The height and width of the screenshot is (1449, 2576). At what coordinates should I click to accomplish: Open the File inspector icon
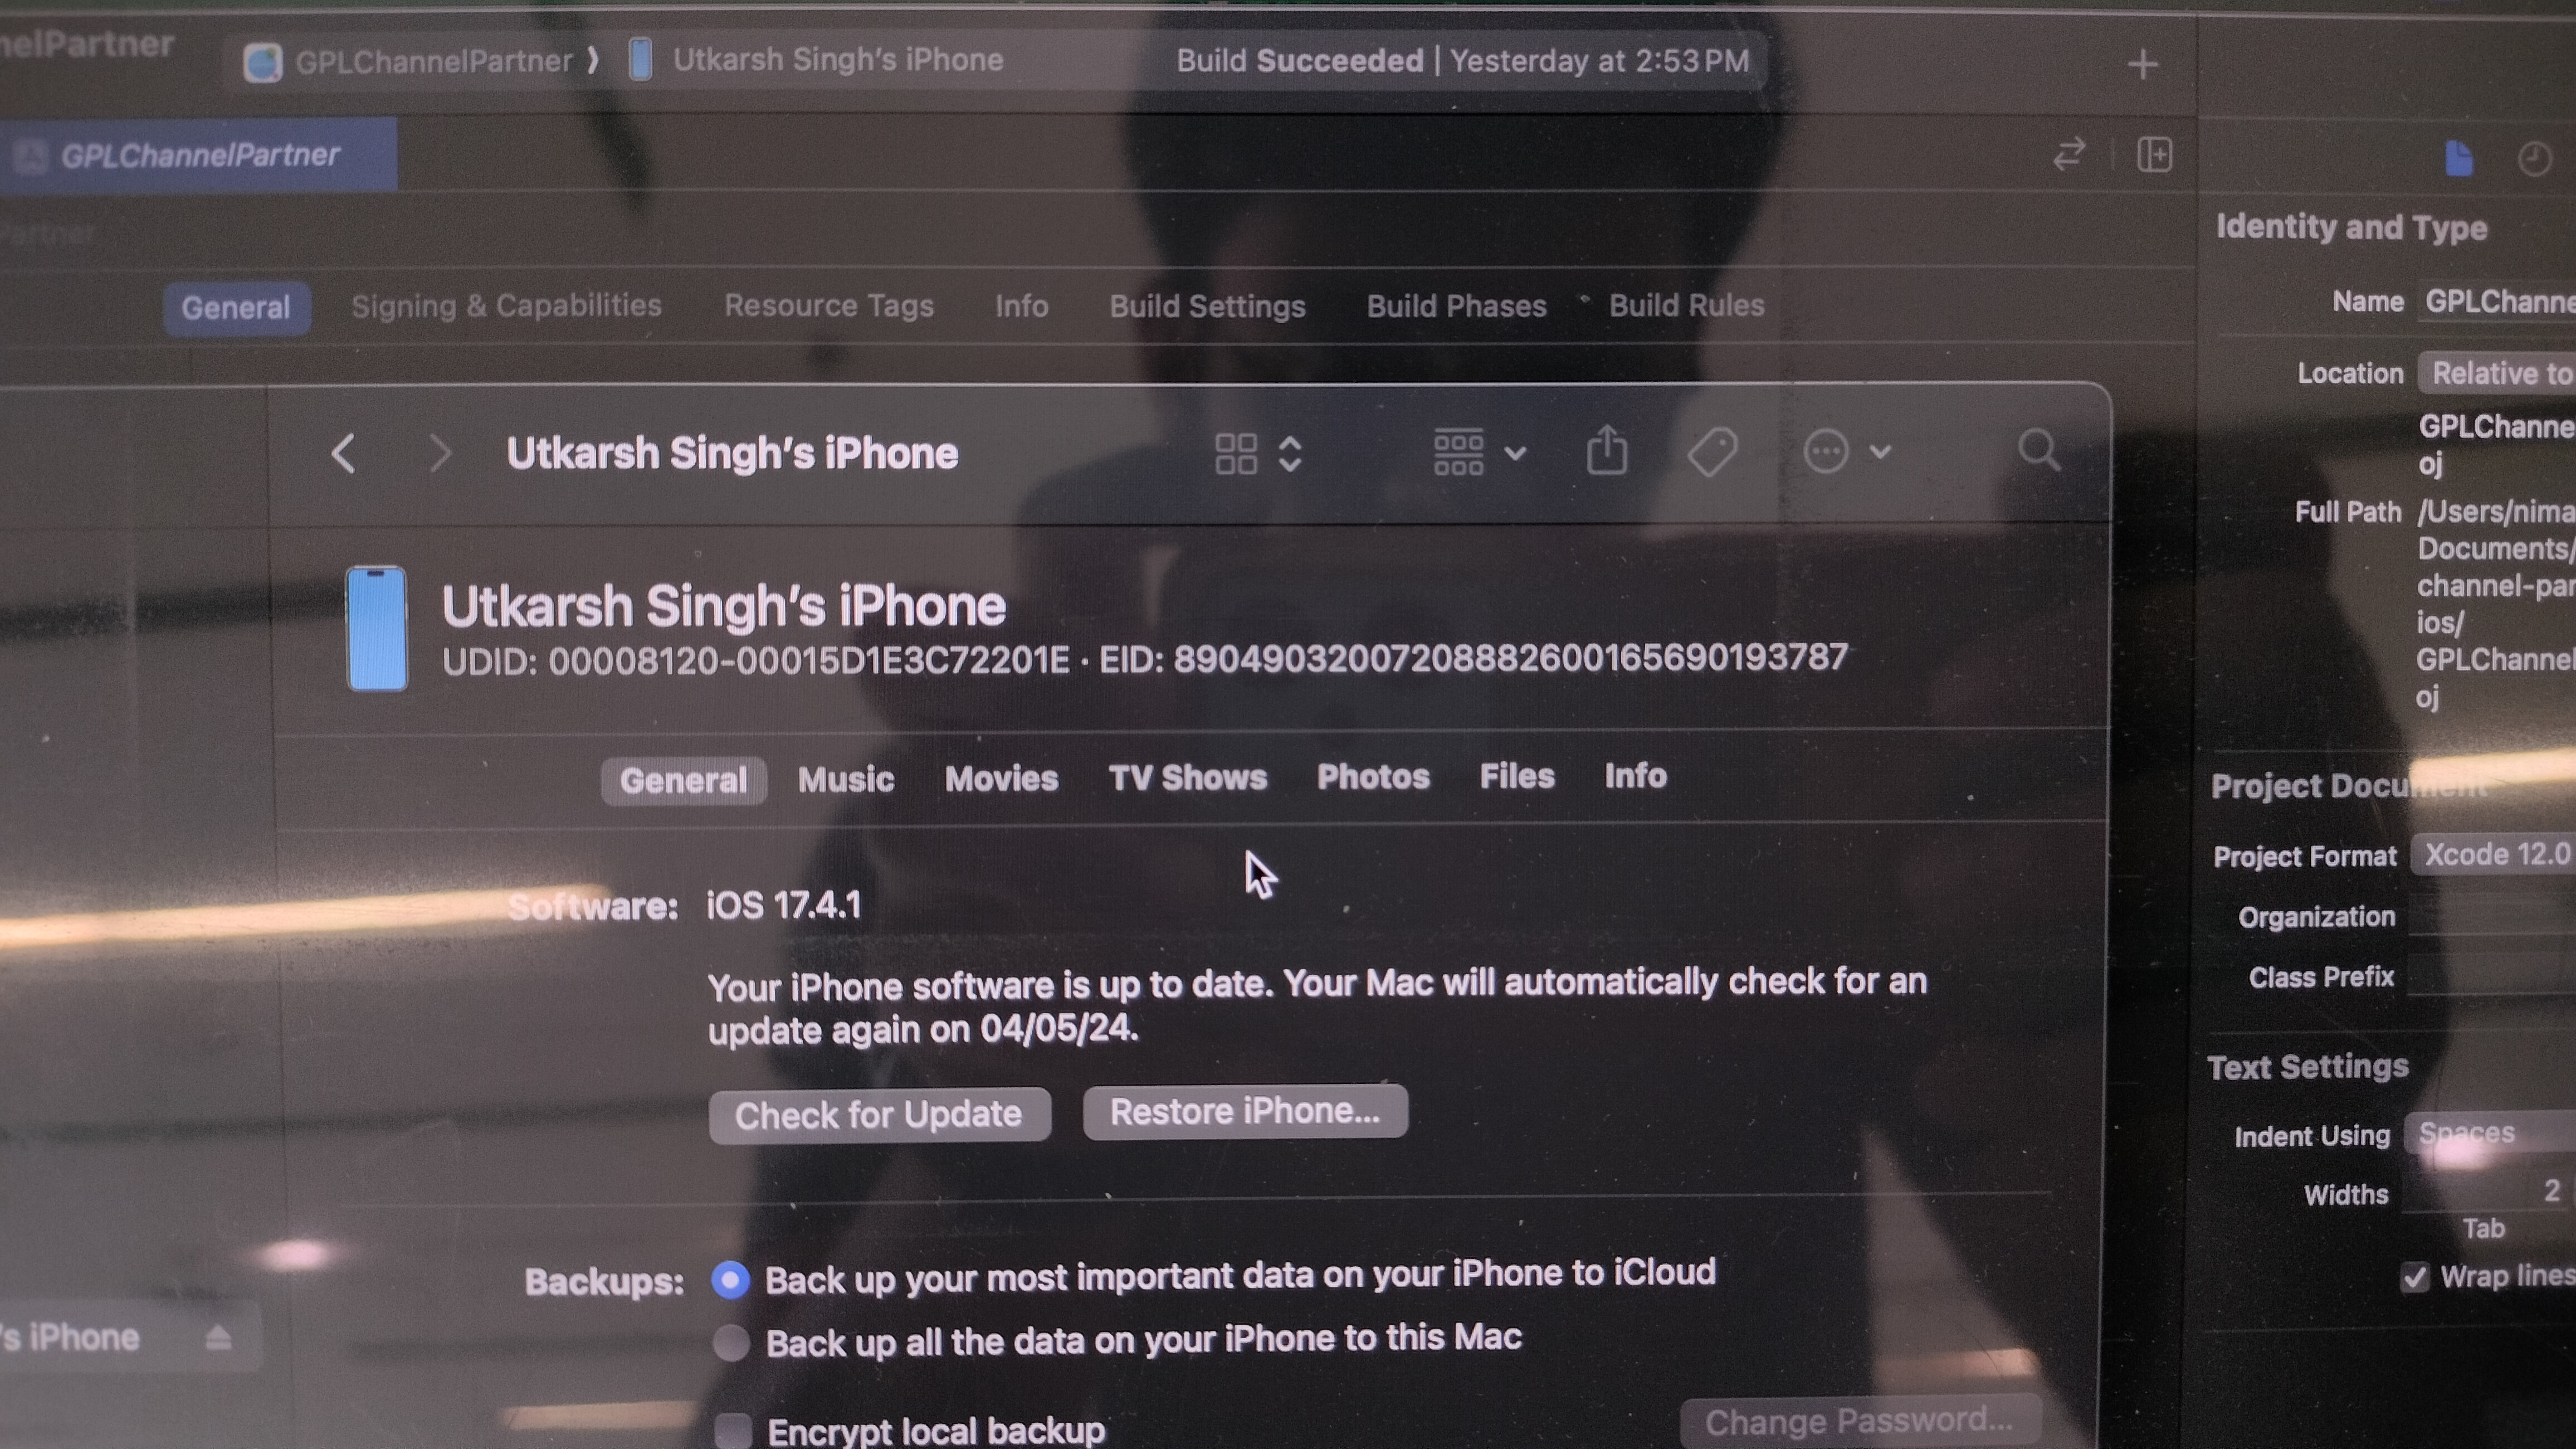(x=2459, y=158)
